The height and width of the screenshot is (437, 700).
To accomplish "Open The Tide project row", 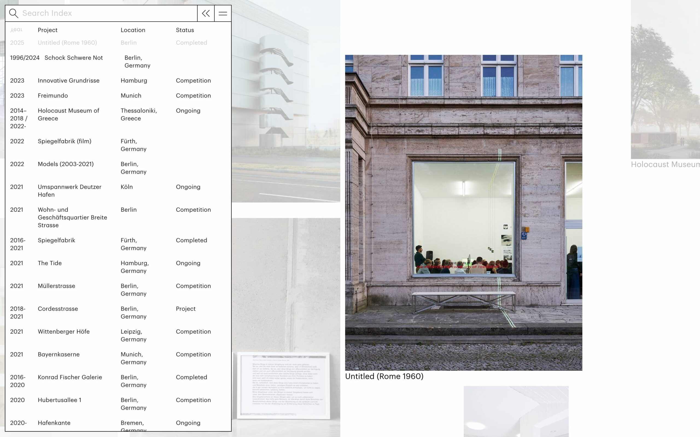I will pos(49,263).
